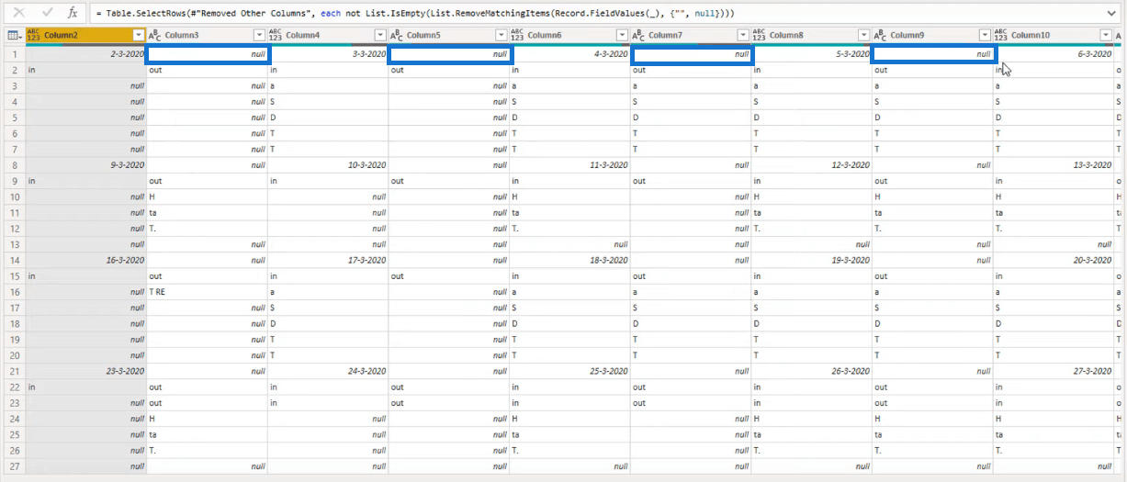Select the Column6 header

click(569, 35)
